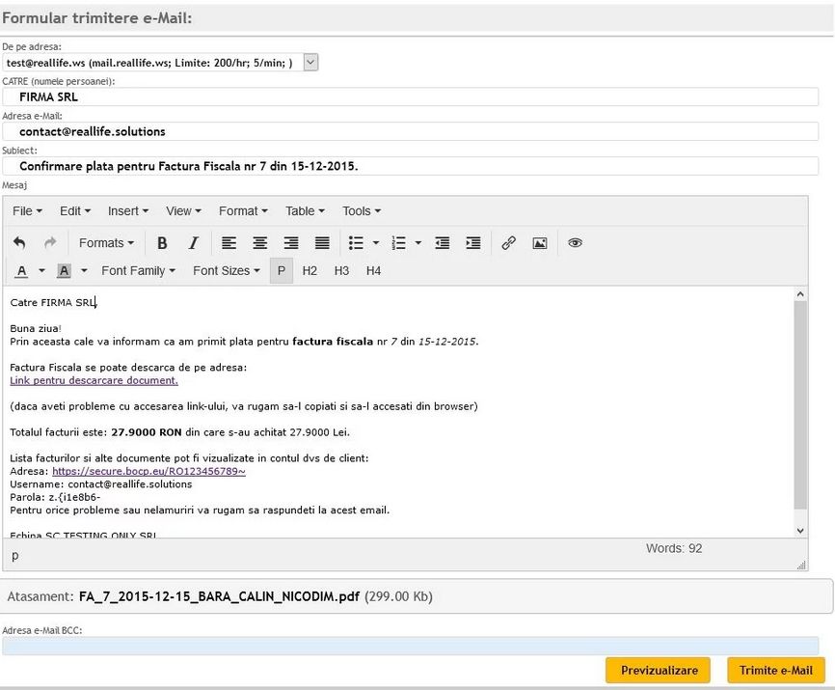Viewport: 835px width, 690px height.
Task: Open the Table menu
Action: pos(305,210)
